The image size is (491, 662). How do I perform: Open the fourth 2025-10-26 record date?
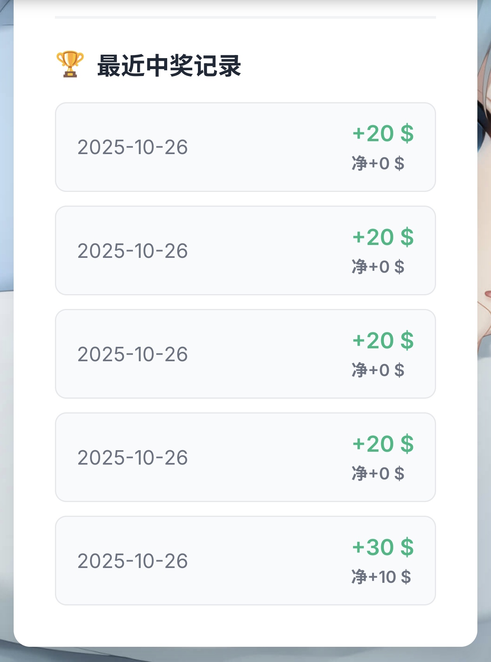pyautogui.click(x=132, y=457)
